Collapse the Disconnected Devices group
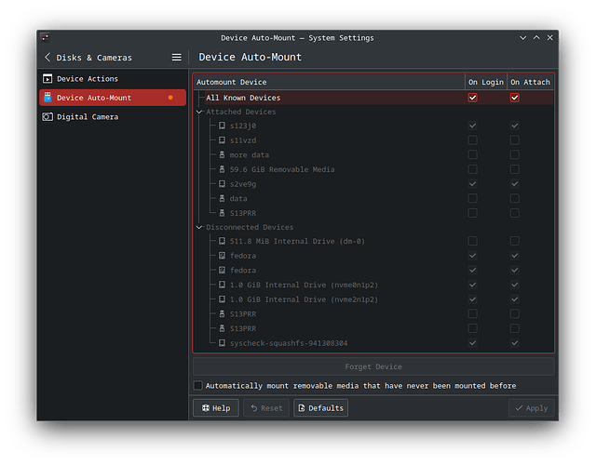Viewport: 596px width, 465px height. pos(199,227)
